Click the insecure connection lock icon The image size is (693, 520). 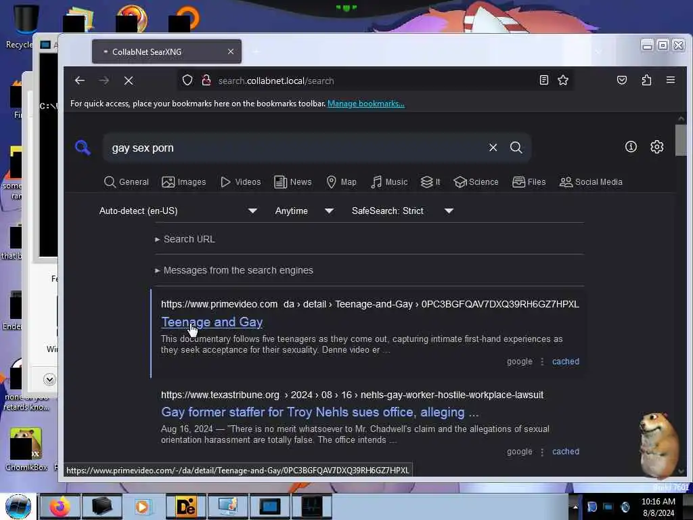206,81
